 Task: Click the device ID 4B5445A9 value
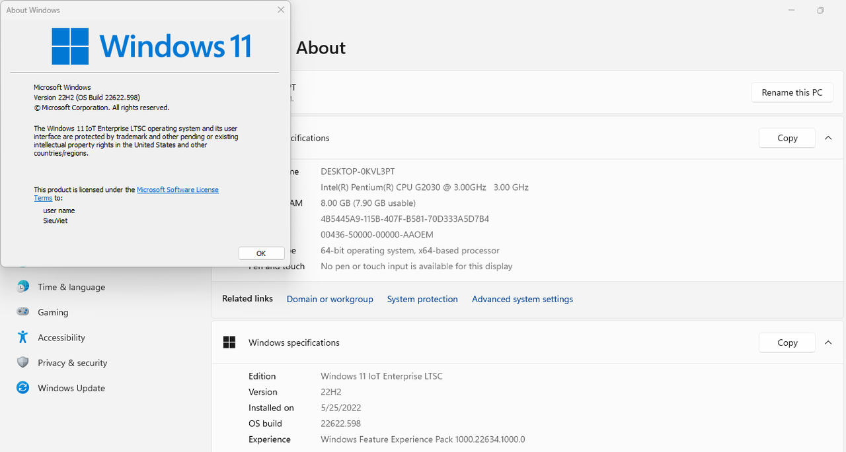(404, 219)
